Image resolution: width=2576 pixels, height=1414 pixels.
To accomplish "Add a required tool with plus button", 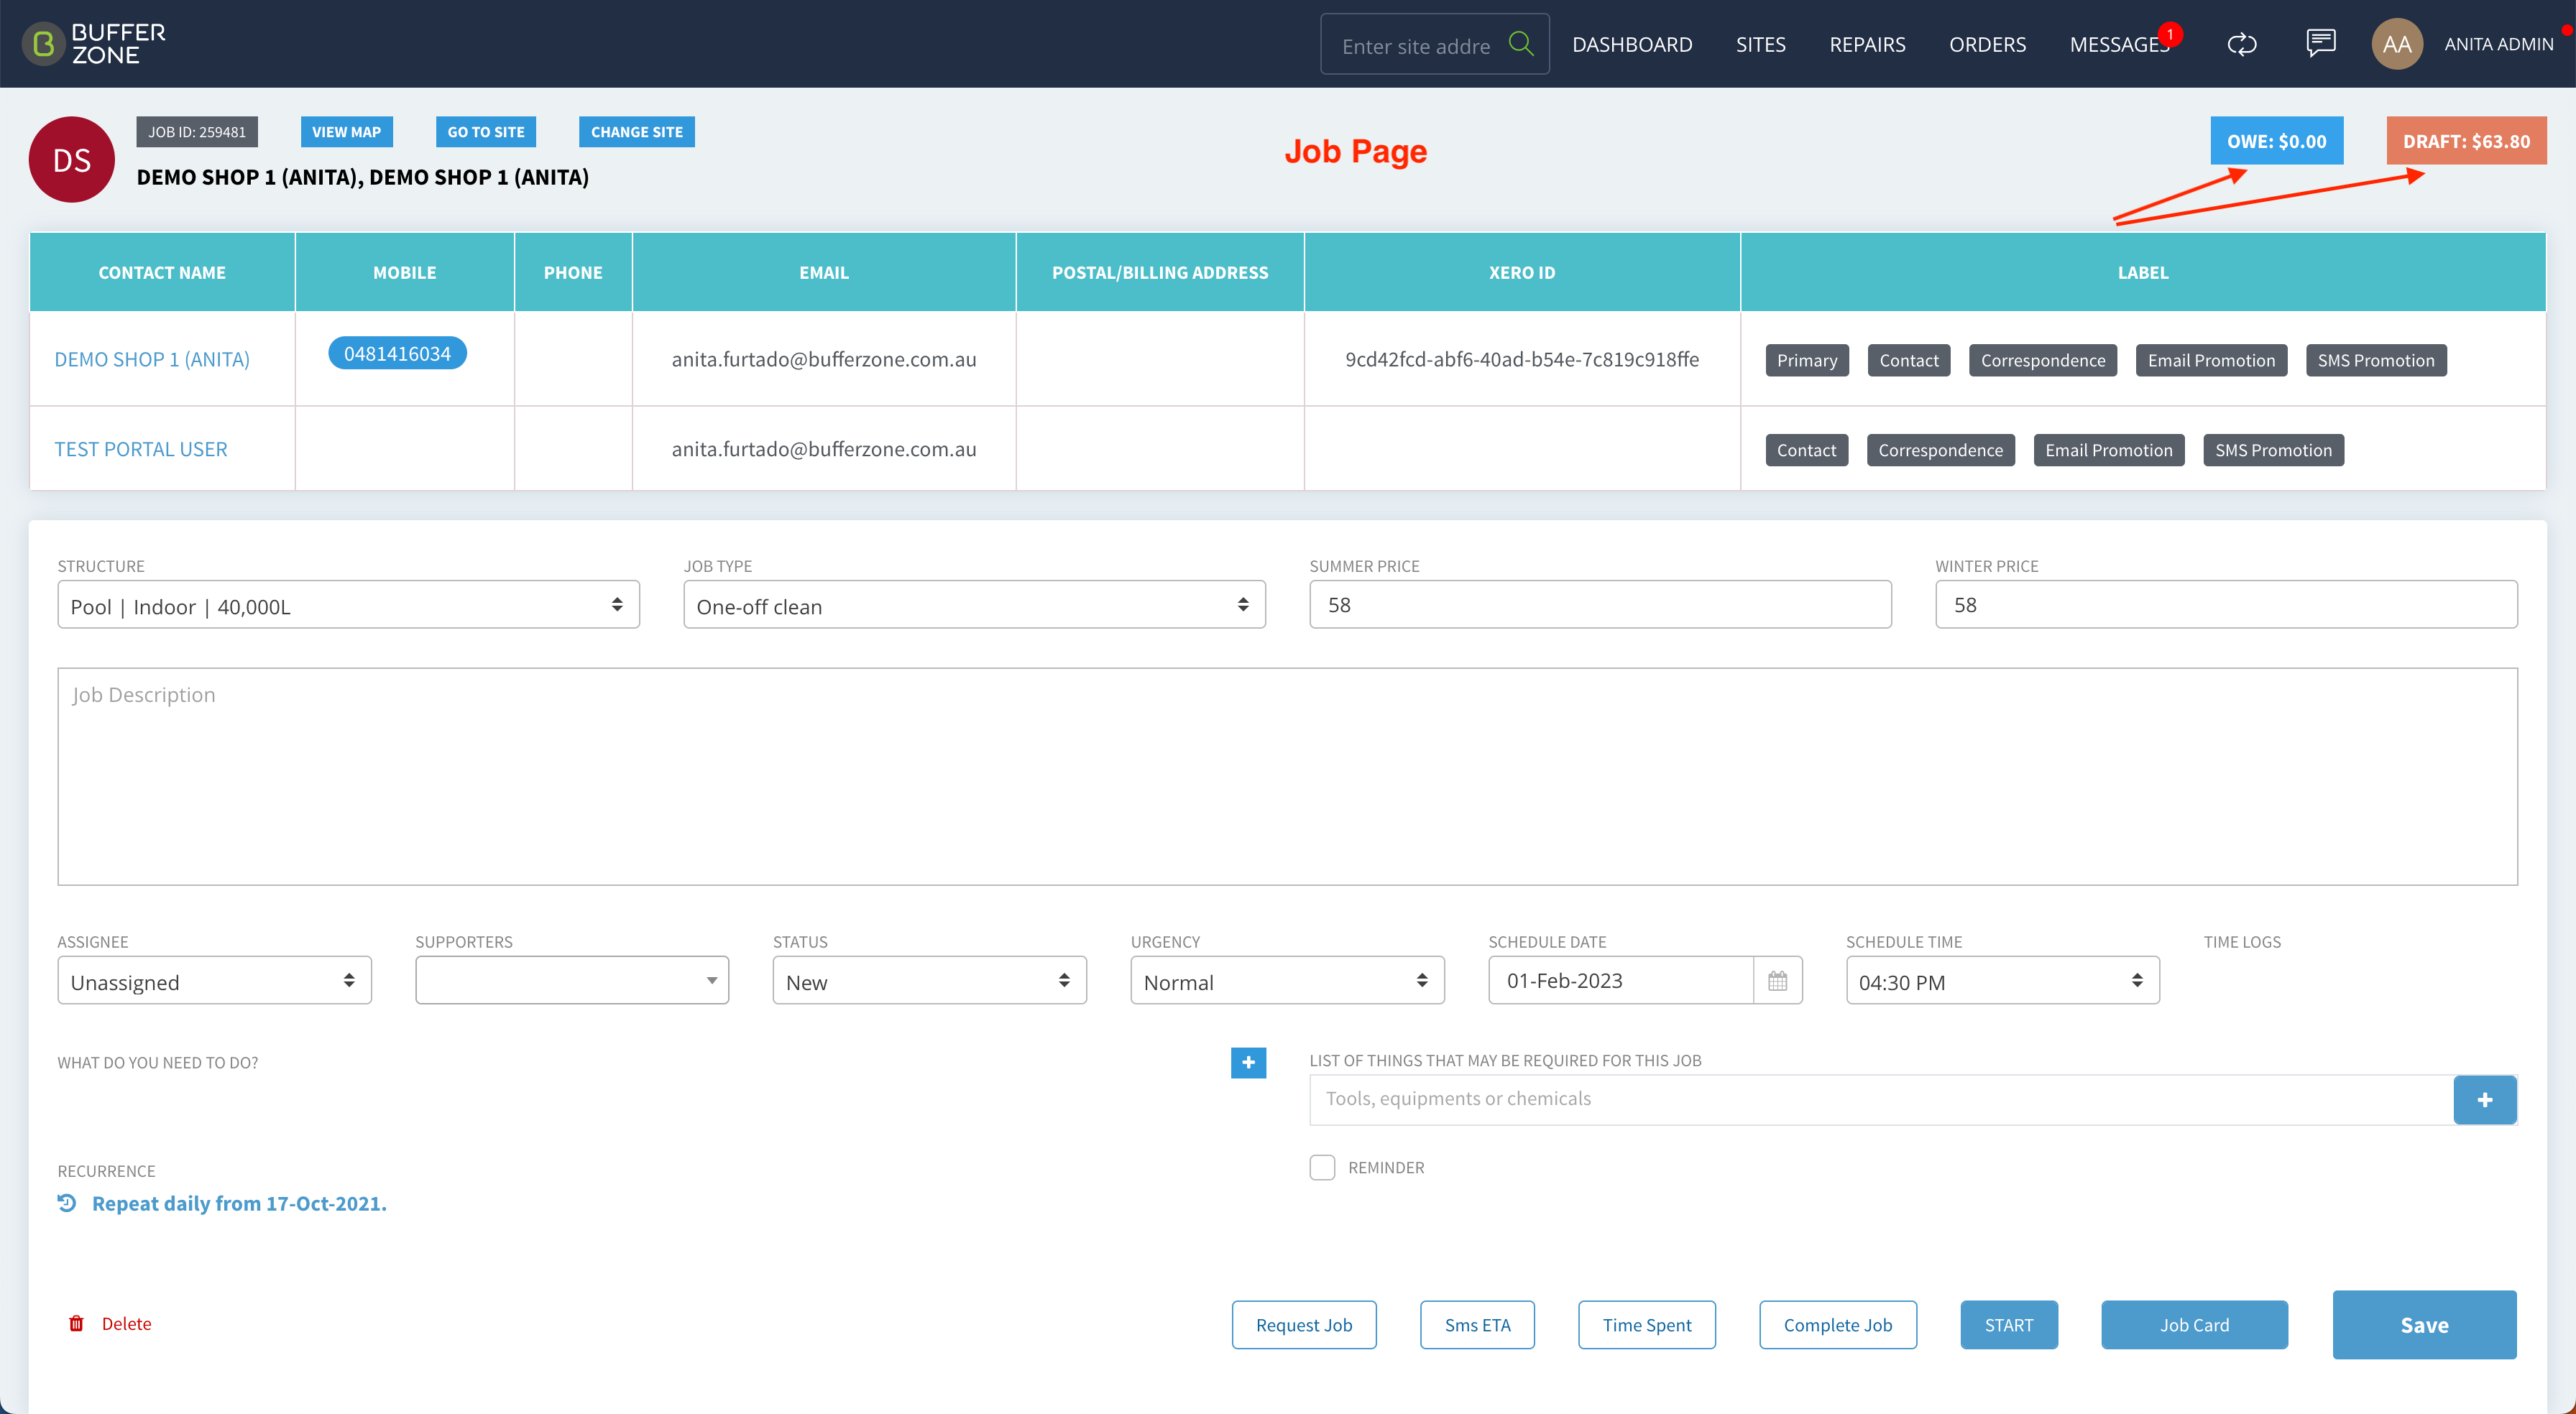I will (2485, 1100).
